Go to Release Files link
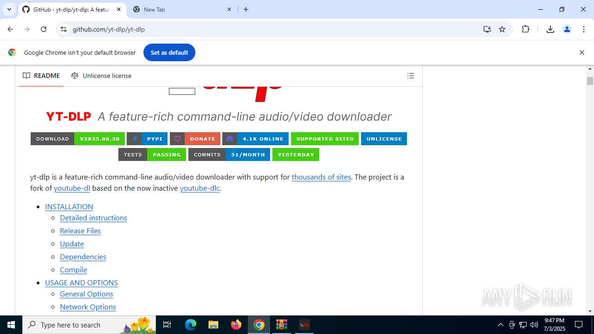Viewport: 594px width, 334px height. point(80,231)
